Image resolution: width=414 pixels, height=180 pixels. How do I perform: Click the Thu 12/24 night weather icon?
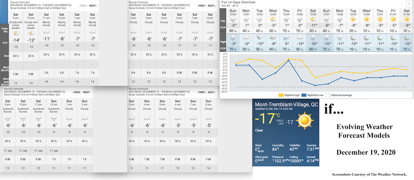286,38
